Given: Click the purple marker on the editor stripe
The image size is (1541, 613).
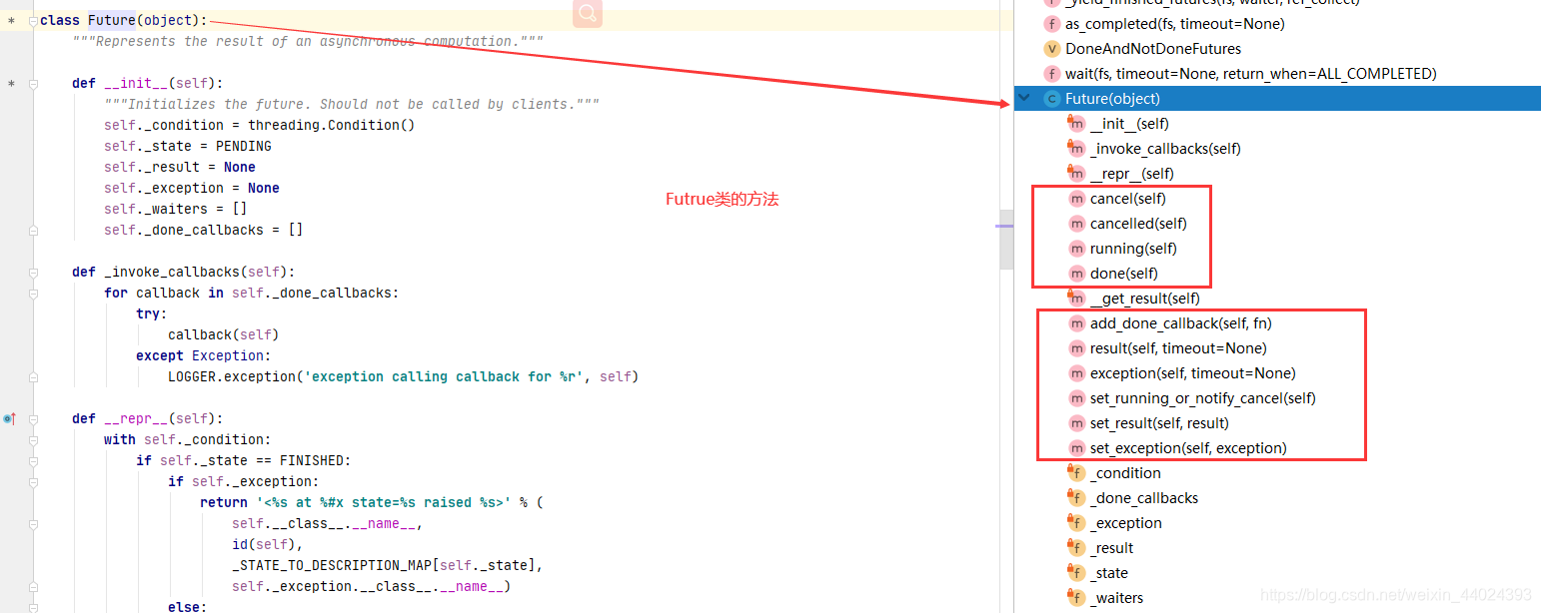Looking at the screenshot, I should tap(1004, 227).
